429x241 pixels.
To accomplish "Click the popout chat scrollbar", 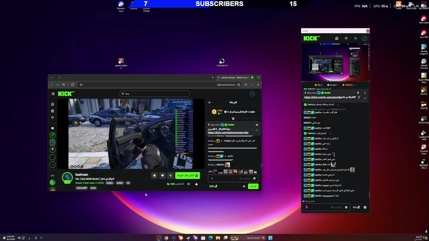I will [369, 194].
